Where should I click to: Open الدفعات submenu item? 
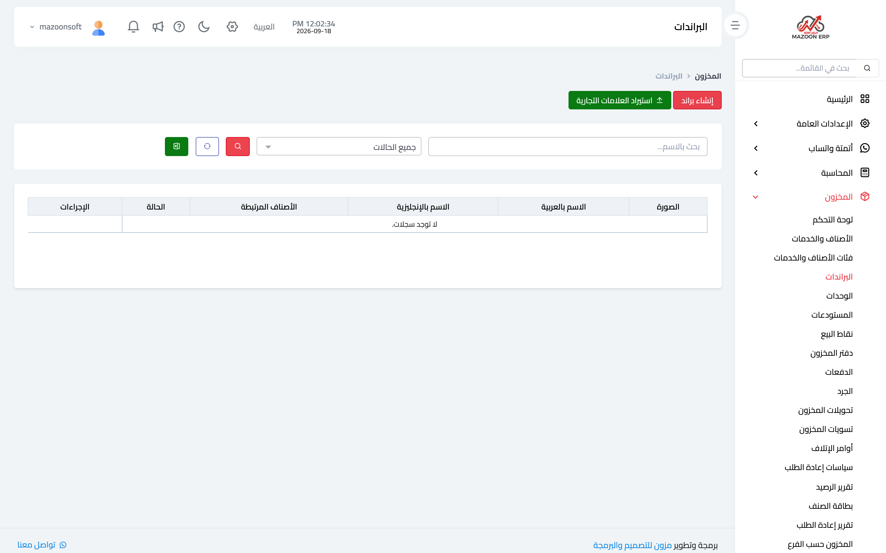point(839,372)
